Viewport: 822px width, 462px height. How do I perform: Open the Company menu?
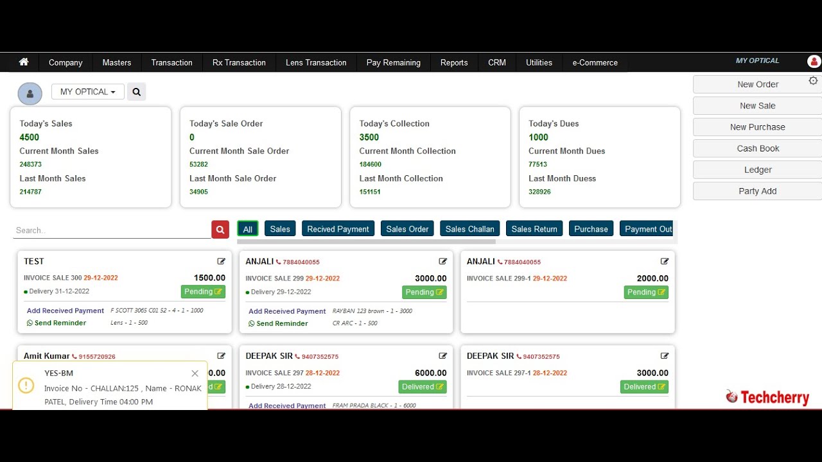click(66, 62)
